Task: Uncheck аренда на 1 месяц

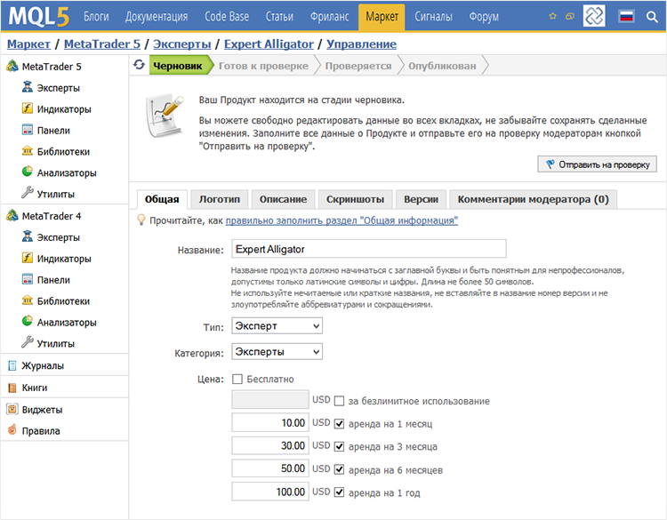Action: pyautogui.click(x=339, y=424)
